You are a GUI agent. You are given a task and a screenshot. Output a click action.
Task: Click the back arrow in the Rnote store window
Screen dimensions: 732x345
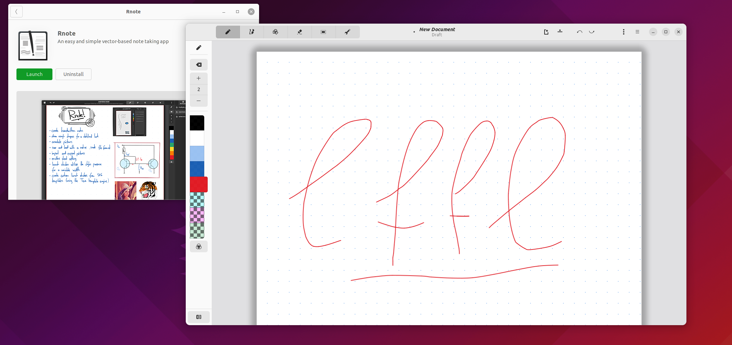(x=16, y=11)
